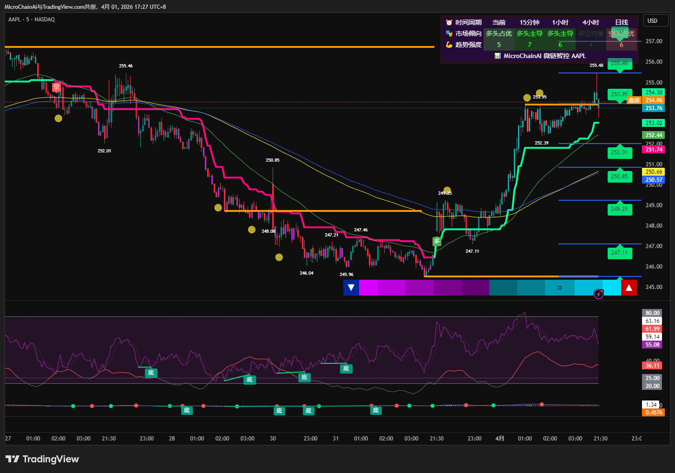The width and height of the screenshot is (675, 473).
Task: Click the flexed arm icon beside 趋势强度
Action: [x=449, y=45]
